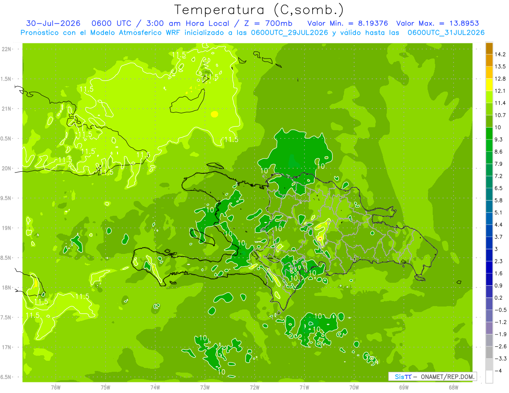Image resolution: width=509 pixels, height=393 pixels.
Task: Click the '12.8' colorbar value
Action: [500, 79]
